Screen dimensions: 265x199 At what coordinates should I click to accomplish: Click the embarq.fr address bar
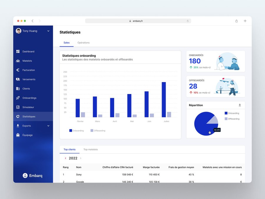pos(138,21)
